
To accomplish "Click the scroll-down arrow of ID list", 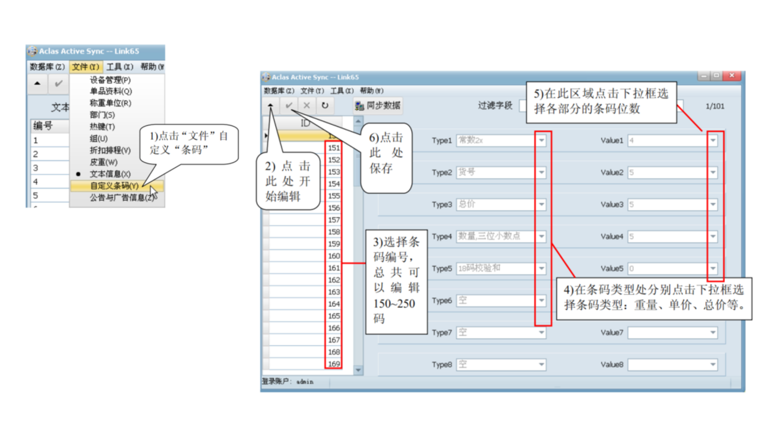I will coord(359,370).
